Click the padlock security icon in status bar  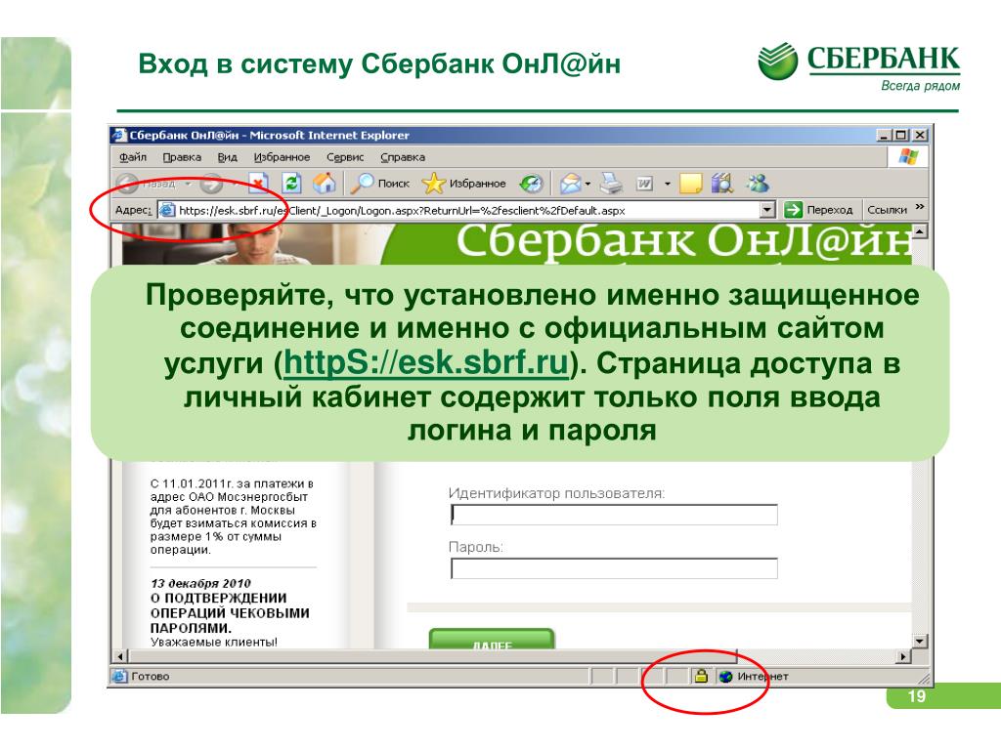coord(701,676)
